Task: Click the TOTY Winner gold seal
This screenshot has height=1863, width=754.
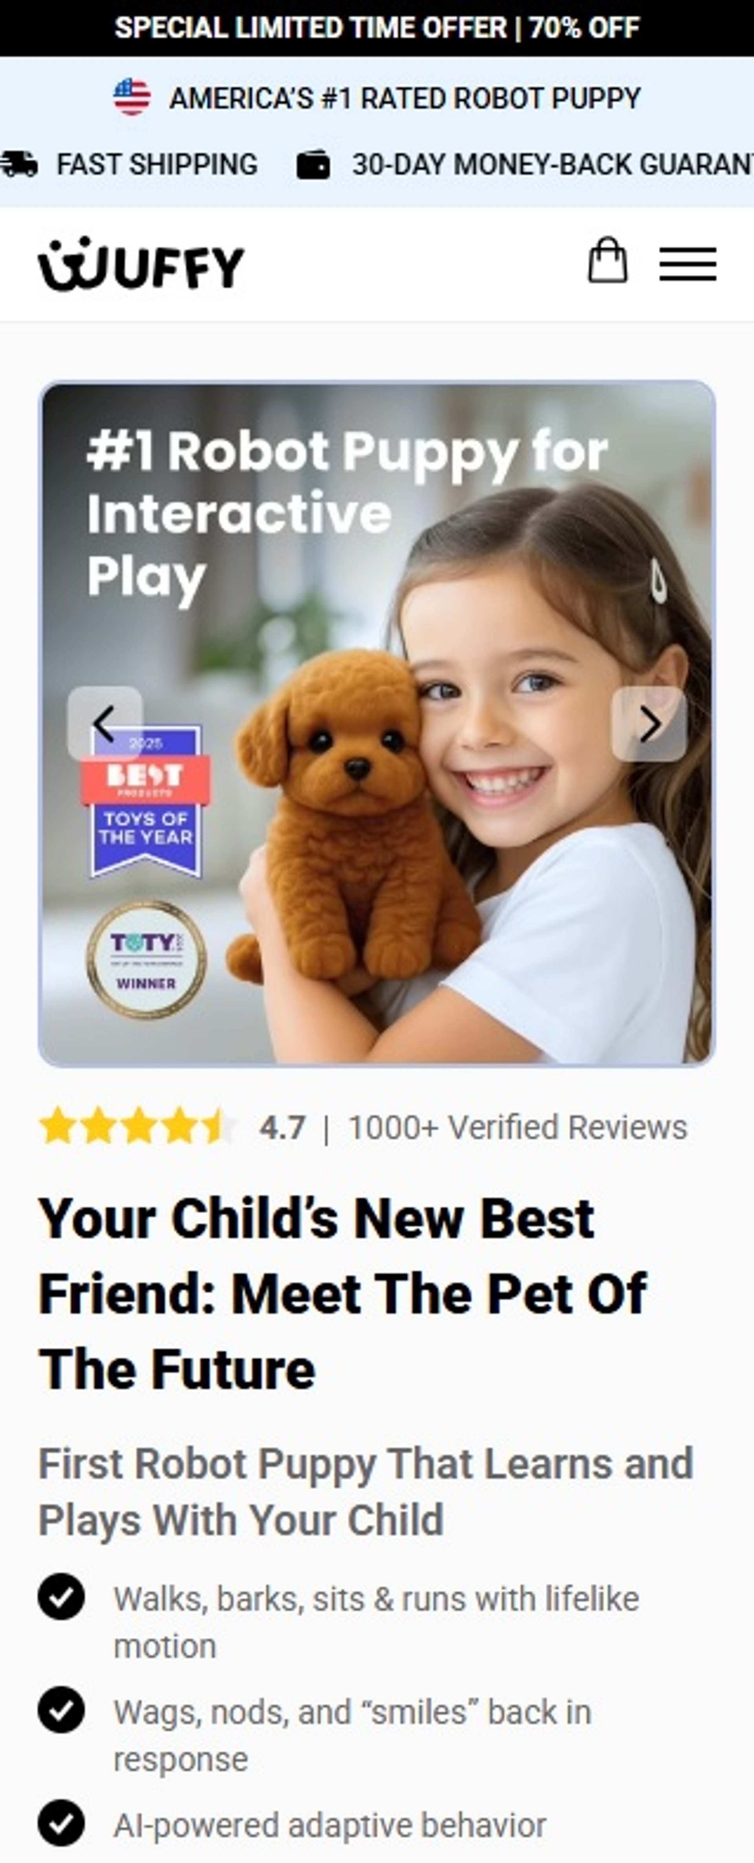Action: [x=147, y=961]
